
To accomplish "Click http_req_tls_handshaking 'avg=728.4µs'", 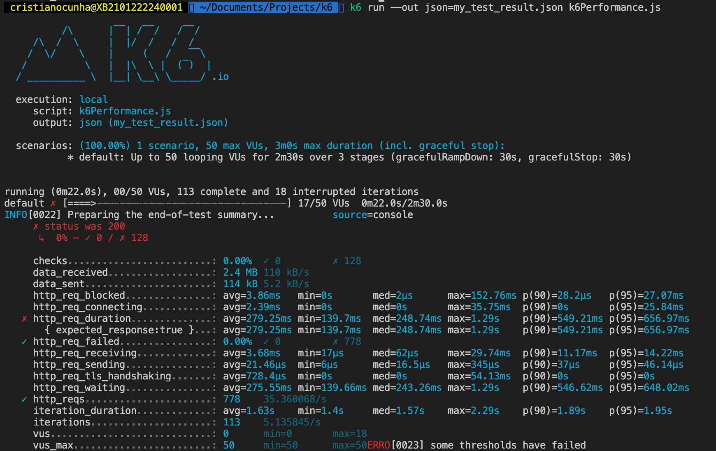I will coord(255,376).
